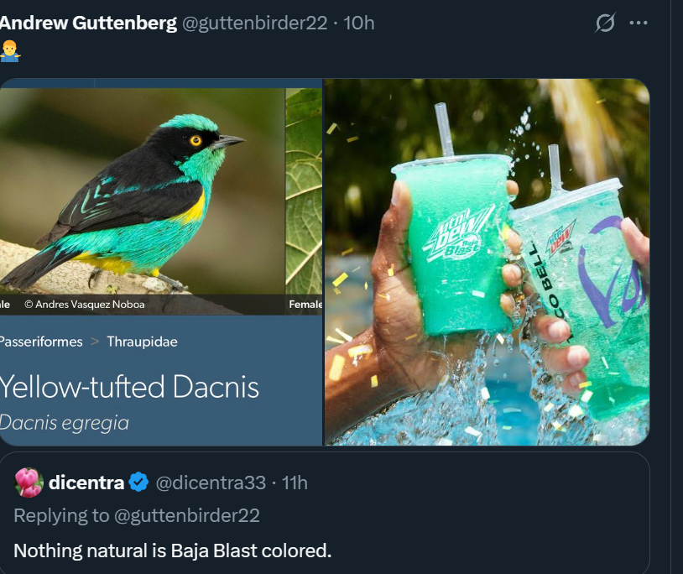
Task: Open the three-dot More options menu
Action: click(639, 23)
